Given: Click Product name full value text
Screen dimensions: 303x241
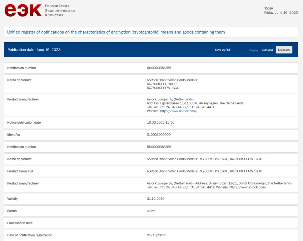Looking at the screenshot, I should (x=205, y=171).
